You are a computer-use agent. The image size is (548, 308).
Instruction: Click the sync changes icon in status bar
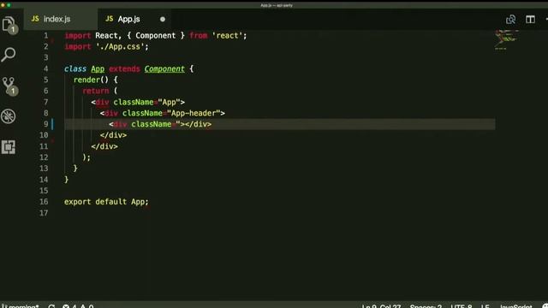(51, 306)
